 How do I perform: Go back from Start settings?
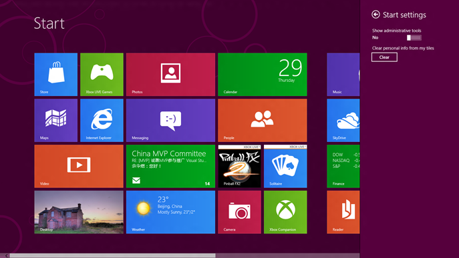376,14
